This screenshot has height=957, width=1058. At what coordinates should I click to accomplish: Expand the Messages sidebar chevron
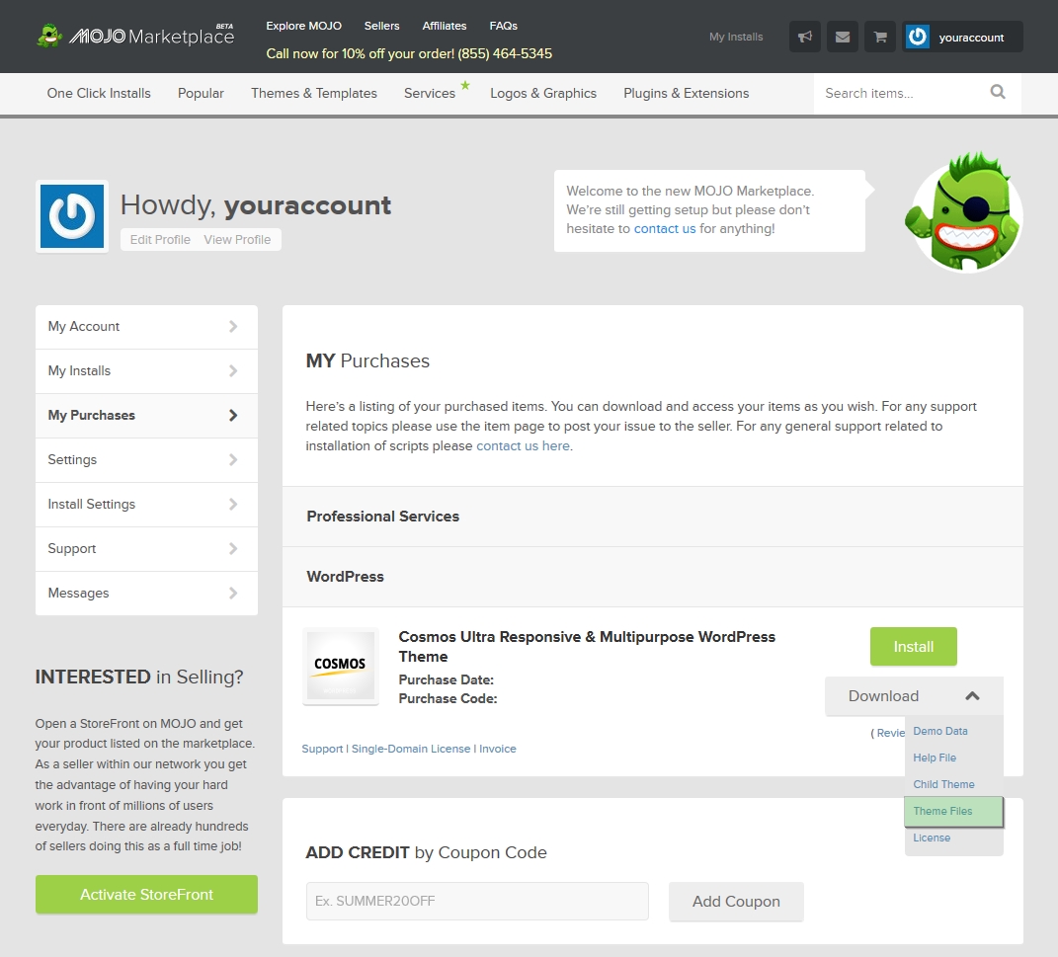[233, 594]
